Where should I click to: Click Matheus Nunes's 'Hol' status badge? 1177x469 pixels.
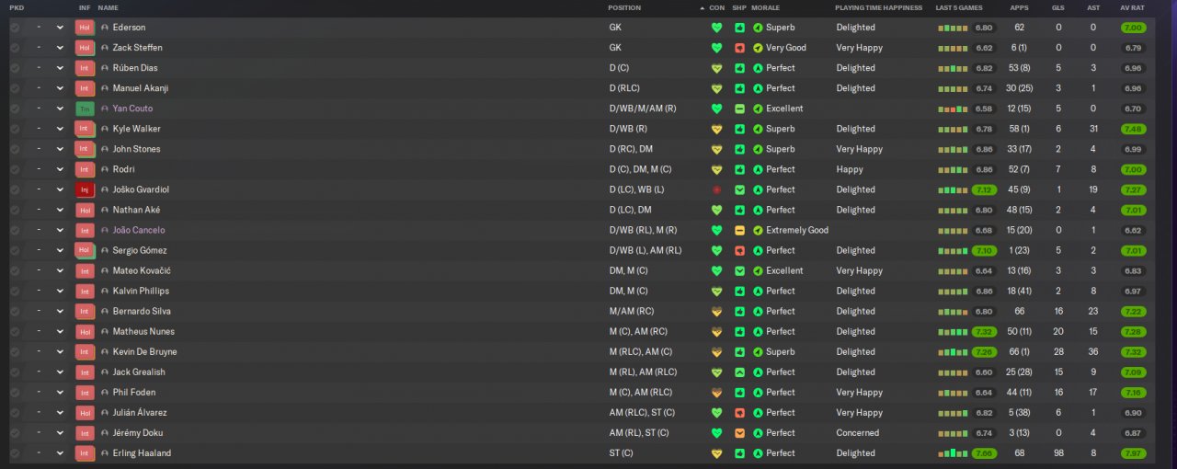point(85,331)
